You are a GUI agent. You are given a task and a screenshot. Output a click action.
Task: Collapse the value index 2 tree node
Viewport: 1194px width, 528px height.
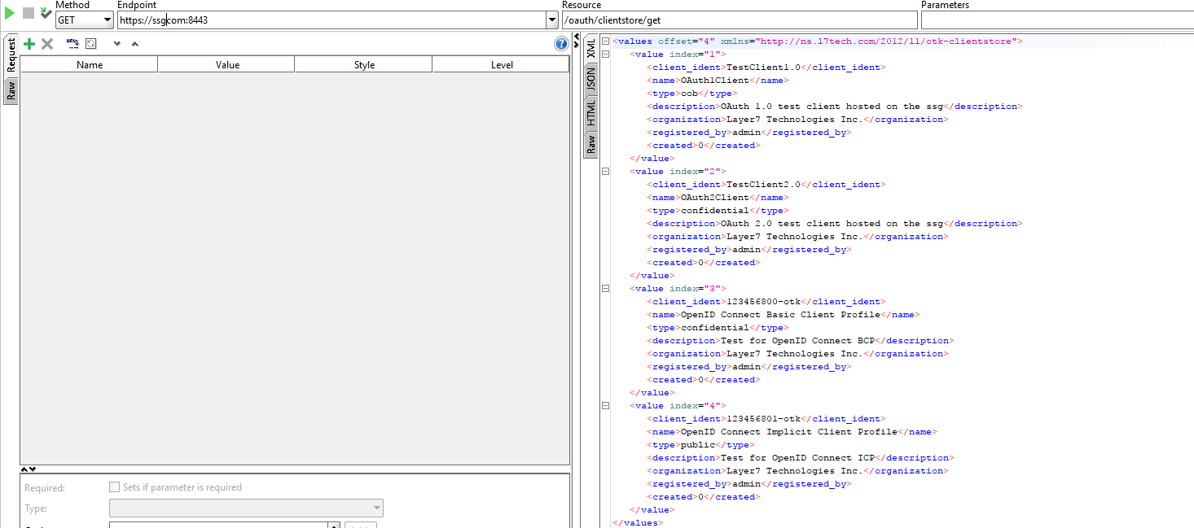[604, 171]
